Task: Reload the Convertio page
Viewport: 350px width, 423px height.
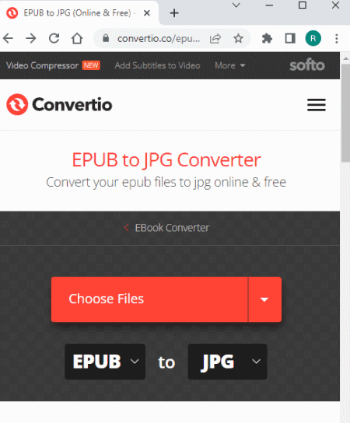Action: point(54,38)
